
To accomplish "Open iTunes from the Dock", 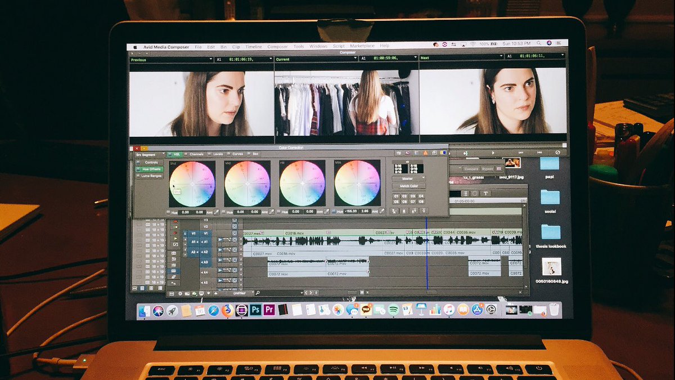I will (x=448, y=310).
